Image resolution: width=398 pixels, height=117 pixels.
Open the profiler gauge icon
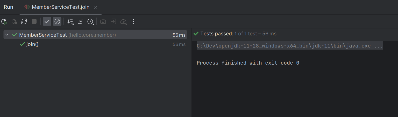123,22
